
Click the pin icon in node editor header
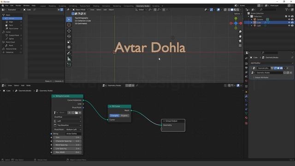click(x=137, y=85)
